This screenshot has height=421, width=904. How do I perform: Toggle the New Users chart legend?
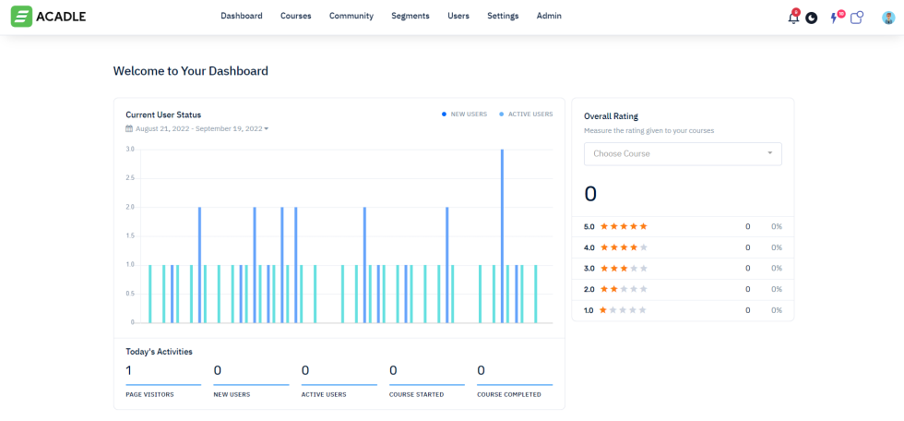[464, 114]
